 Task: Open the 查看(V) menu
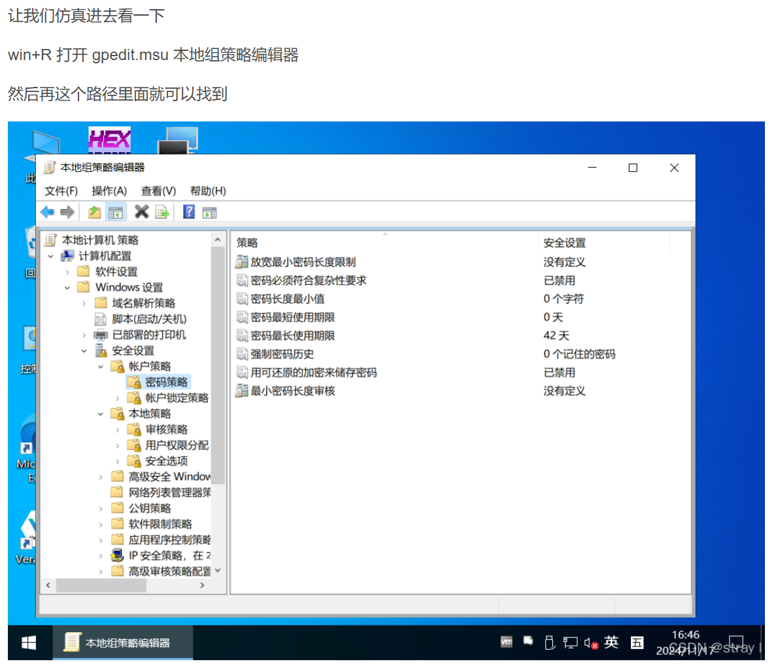(x=158, y=191)
